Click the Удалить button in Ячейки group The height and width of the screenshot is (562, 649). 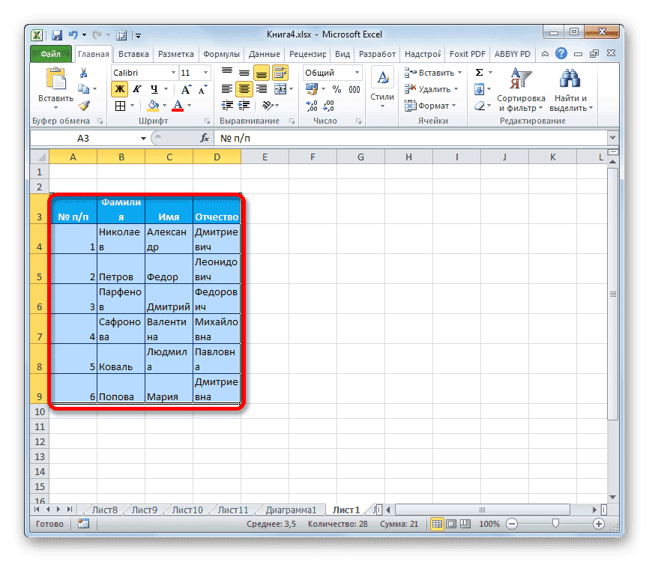point(435,88)
